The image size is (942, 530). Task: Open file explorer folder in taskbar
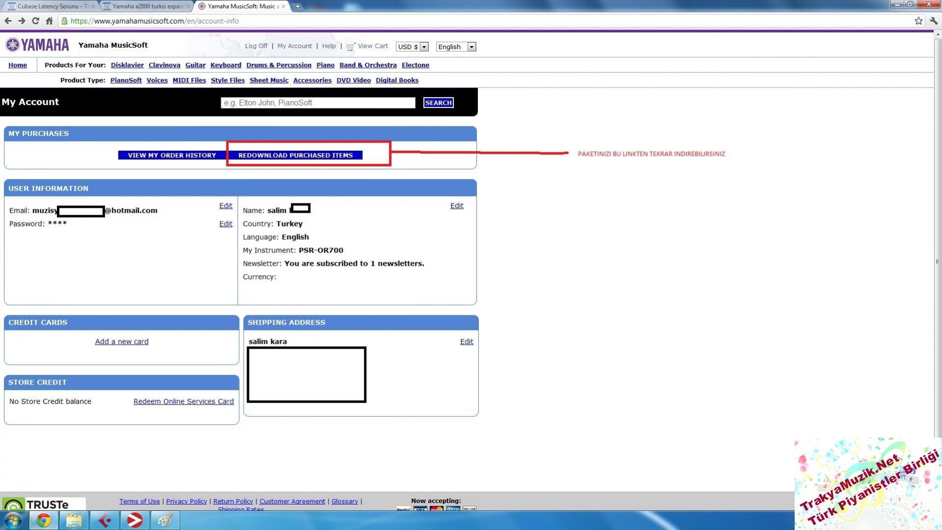74,520
